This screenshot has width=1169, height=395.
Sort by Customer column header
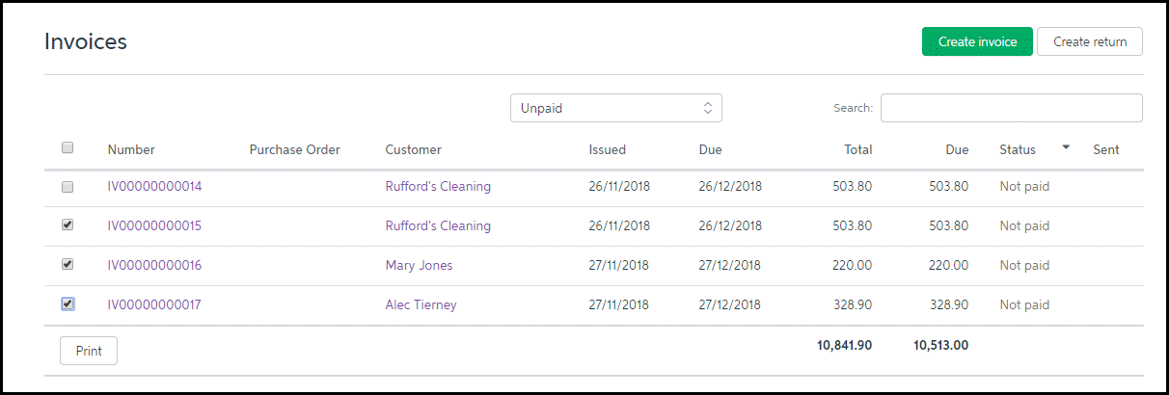(413, 149)
